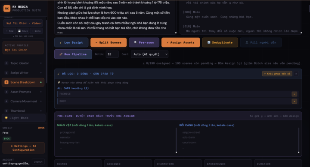Go to the Thumbnail step

pos(23,111)
